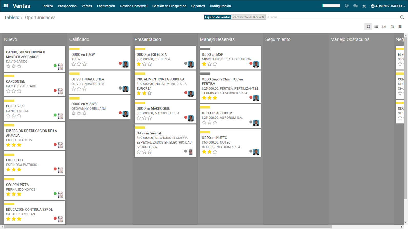Click the grey tag on ODOO en MSP card
The width and height of the screenshot is (408, 229).
(x=205, y=49)
